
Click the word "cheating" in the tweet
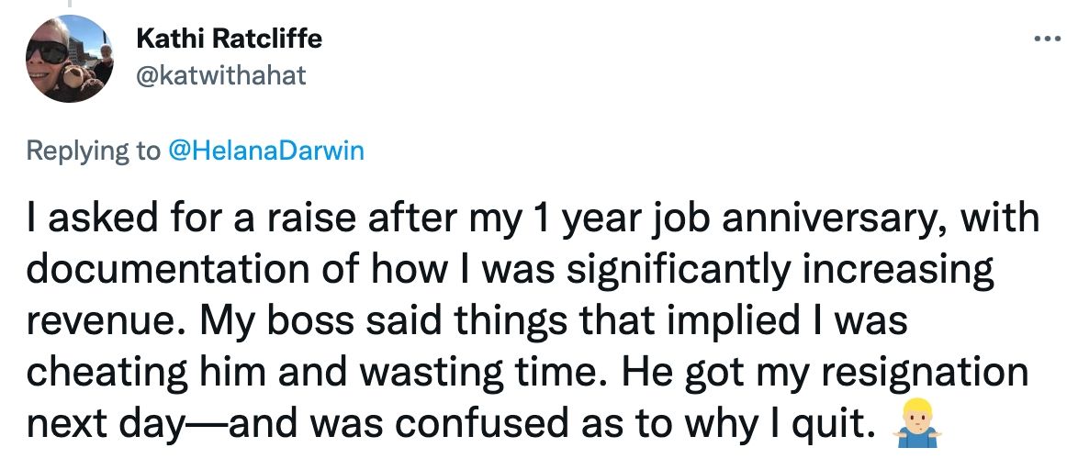[107, 372]
